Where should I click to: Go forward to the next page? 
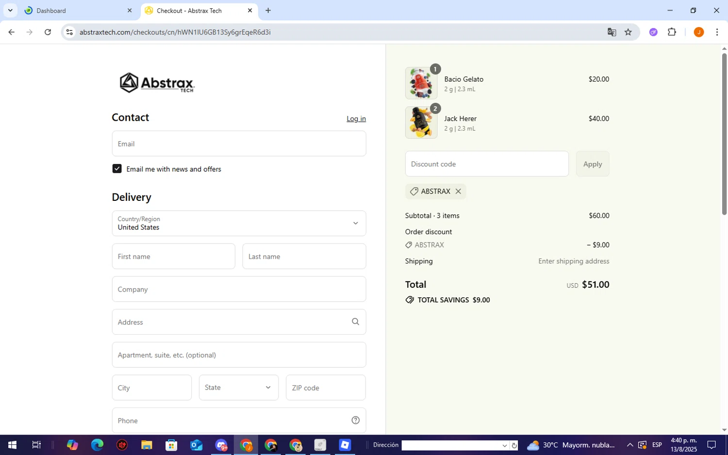(30, 32)
